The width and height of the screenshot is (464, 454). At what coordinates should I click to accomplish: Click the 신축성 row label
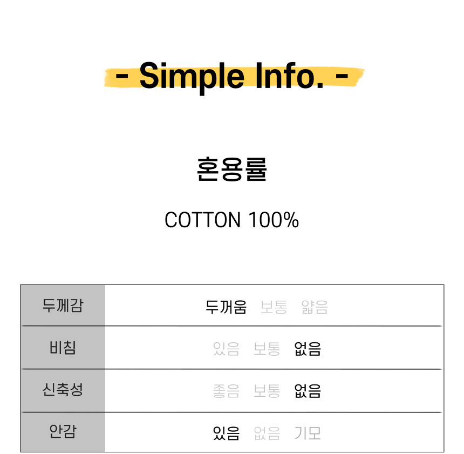(x=63, y=389)
